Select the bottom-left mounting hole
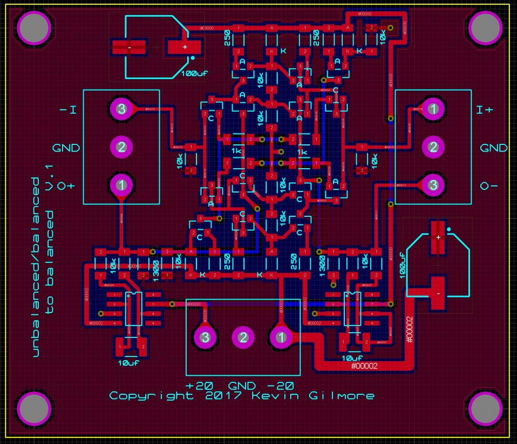Image resolution: width=517 pixels, height=444 pixels. [34, 409]
